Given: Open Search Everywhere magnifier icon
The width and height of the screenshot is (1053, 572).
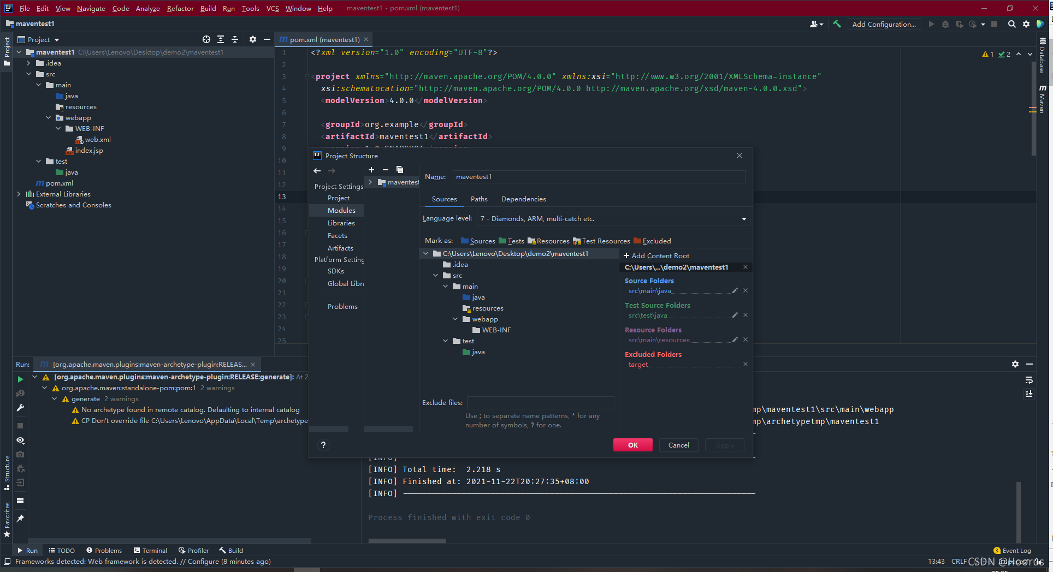Looking at the screenshot, I should 1012,24.
